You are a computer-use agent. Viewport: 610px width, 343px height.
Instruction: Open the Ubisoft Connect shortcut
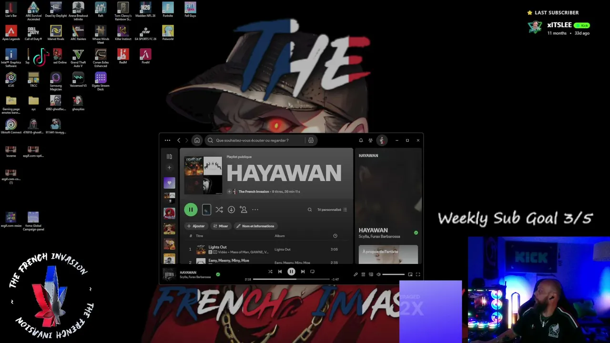[11, 126]
